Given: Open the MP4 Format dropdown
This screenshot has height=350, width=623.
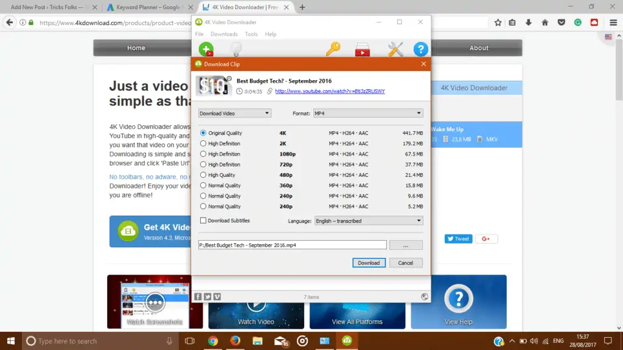Looking at the screenshot, I should 368,113.
